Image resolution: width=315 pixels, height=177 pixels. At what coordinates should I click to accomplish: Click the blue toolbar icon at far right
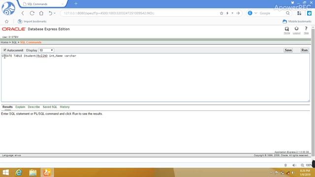click(310, 13)
